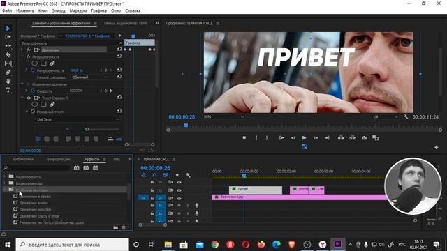Open Program monitor settings wrench
Screen dimensions: 447x251
tap(406, 116)
